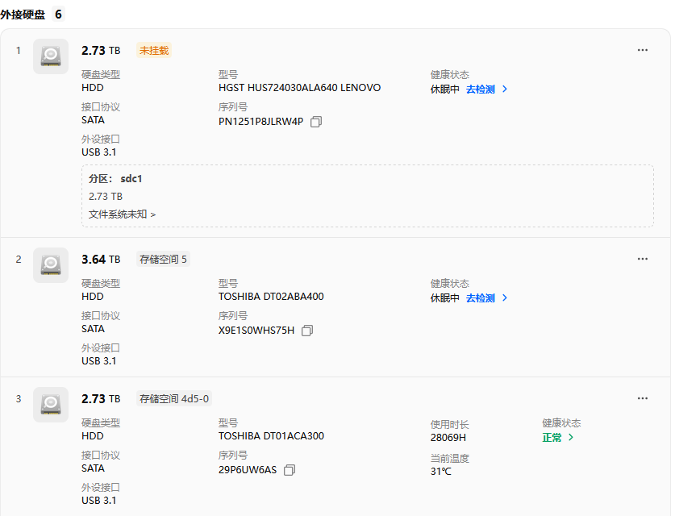Screen dimensions: 679x516
Task: Click the 外接硬盘 6 heading
Action: [28, 14]
